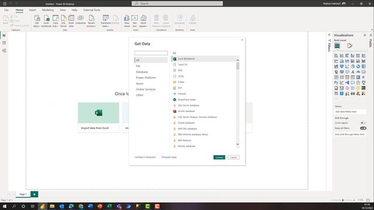Select the Build visual icon
This screenshot has height=210, width=374.
[x=337, y=45]
